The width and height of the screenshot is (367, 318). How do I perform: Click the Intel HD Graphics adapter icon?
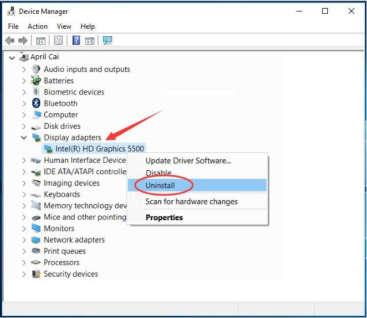(x=49, y=149)
